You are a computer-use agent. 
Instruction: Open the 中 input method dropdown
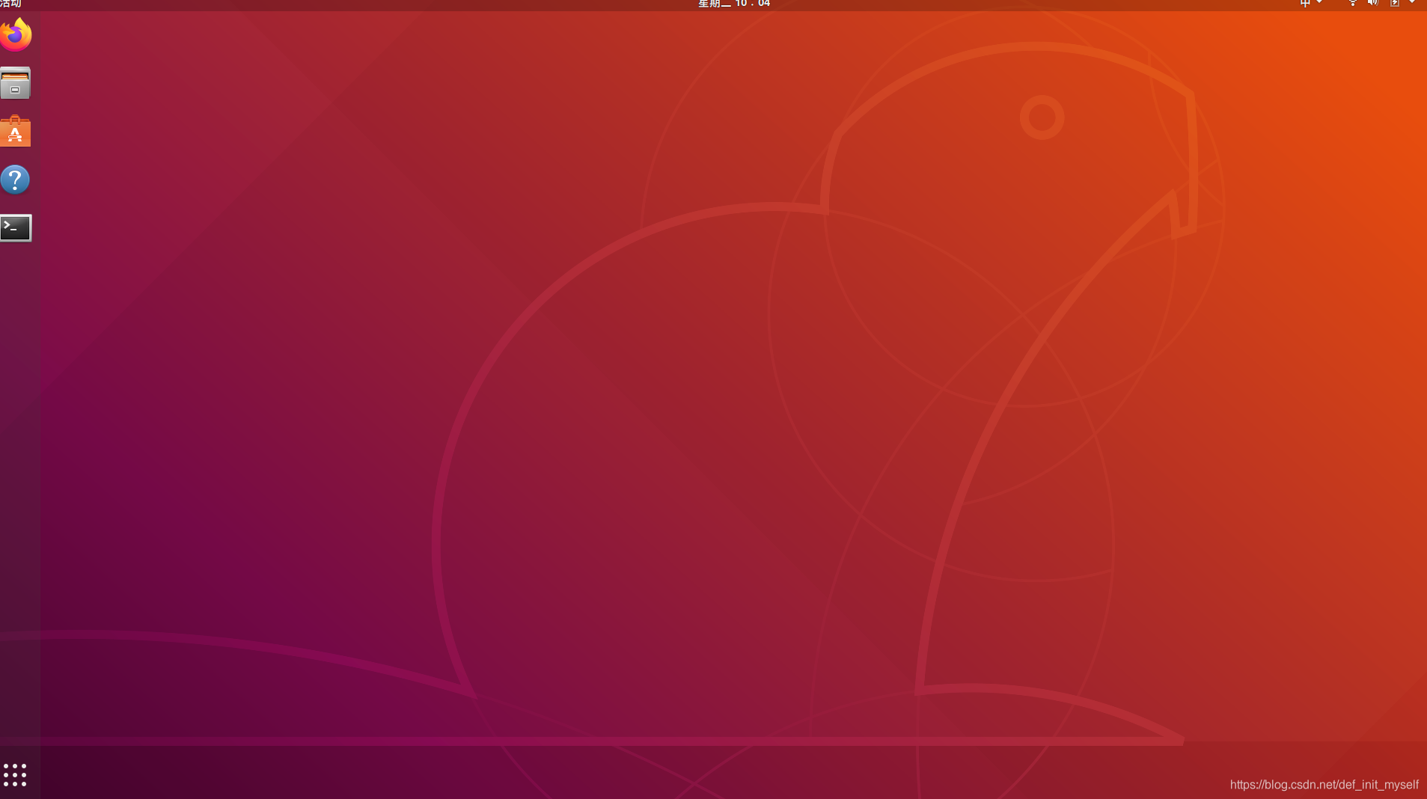click(x=1310, y=4)
